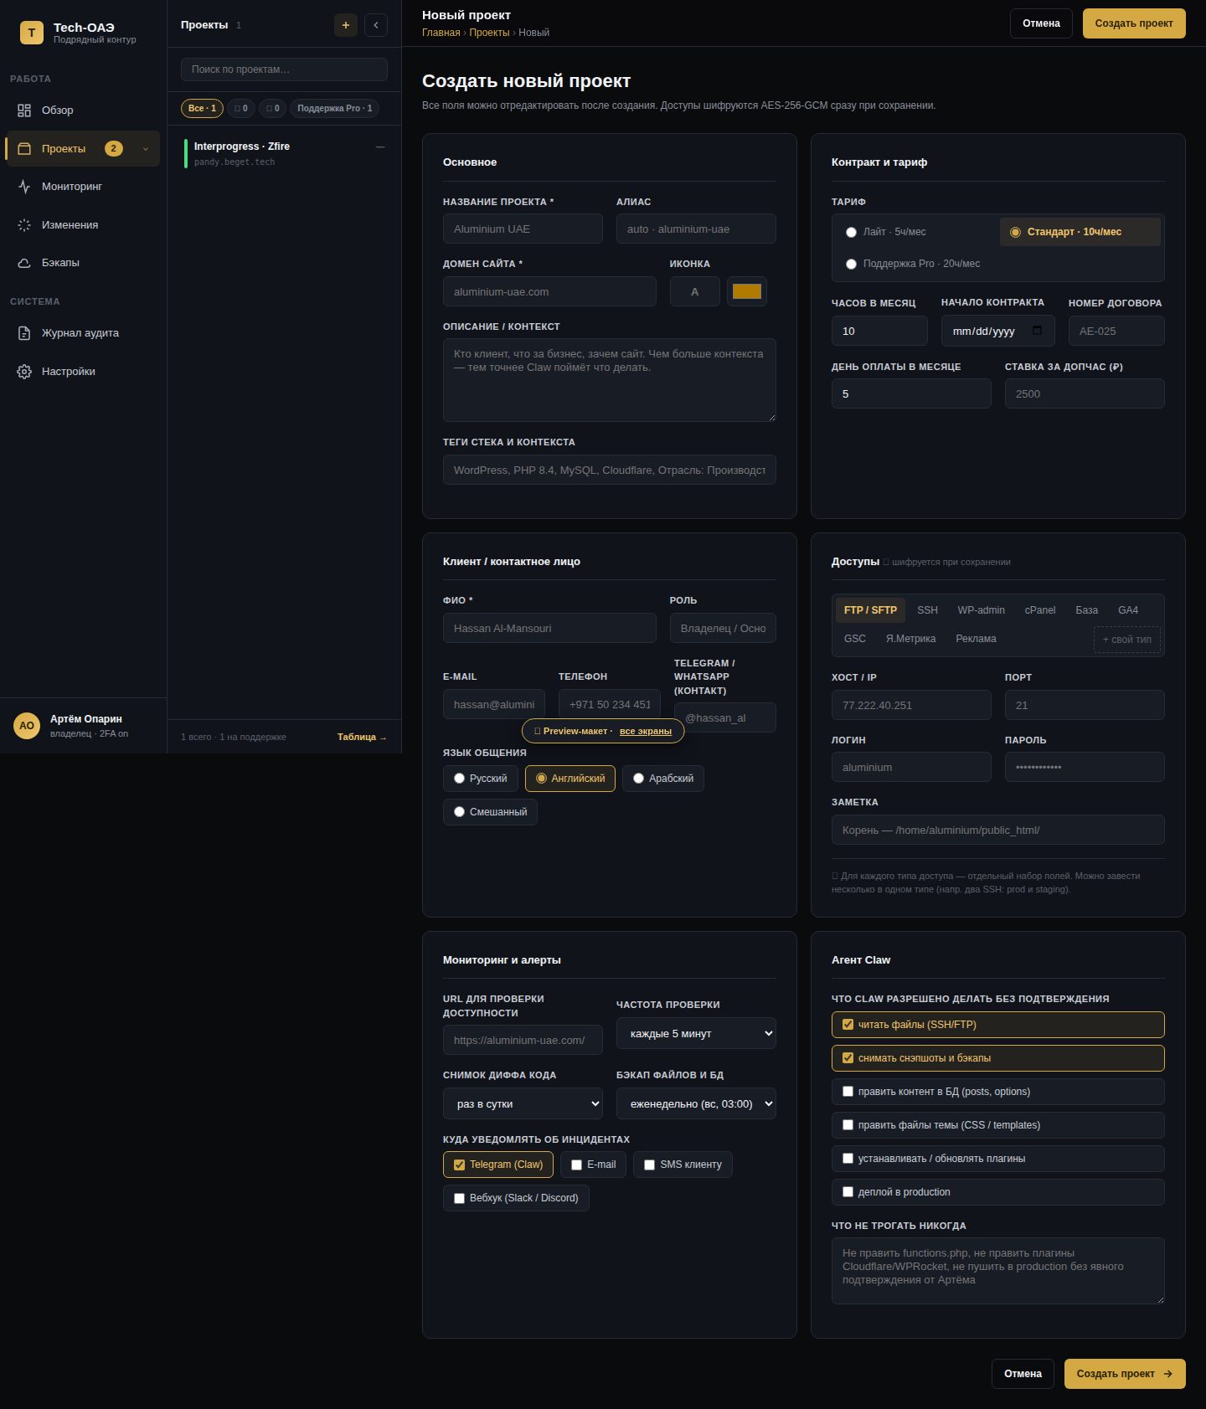Image resolution: width=1206 pixels, height=1409 pixels.
Task: Click the project icon letter field
Action: click(694, 291)
